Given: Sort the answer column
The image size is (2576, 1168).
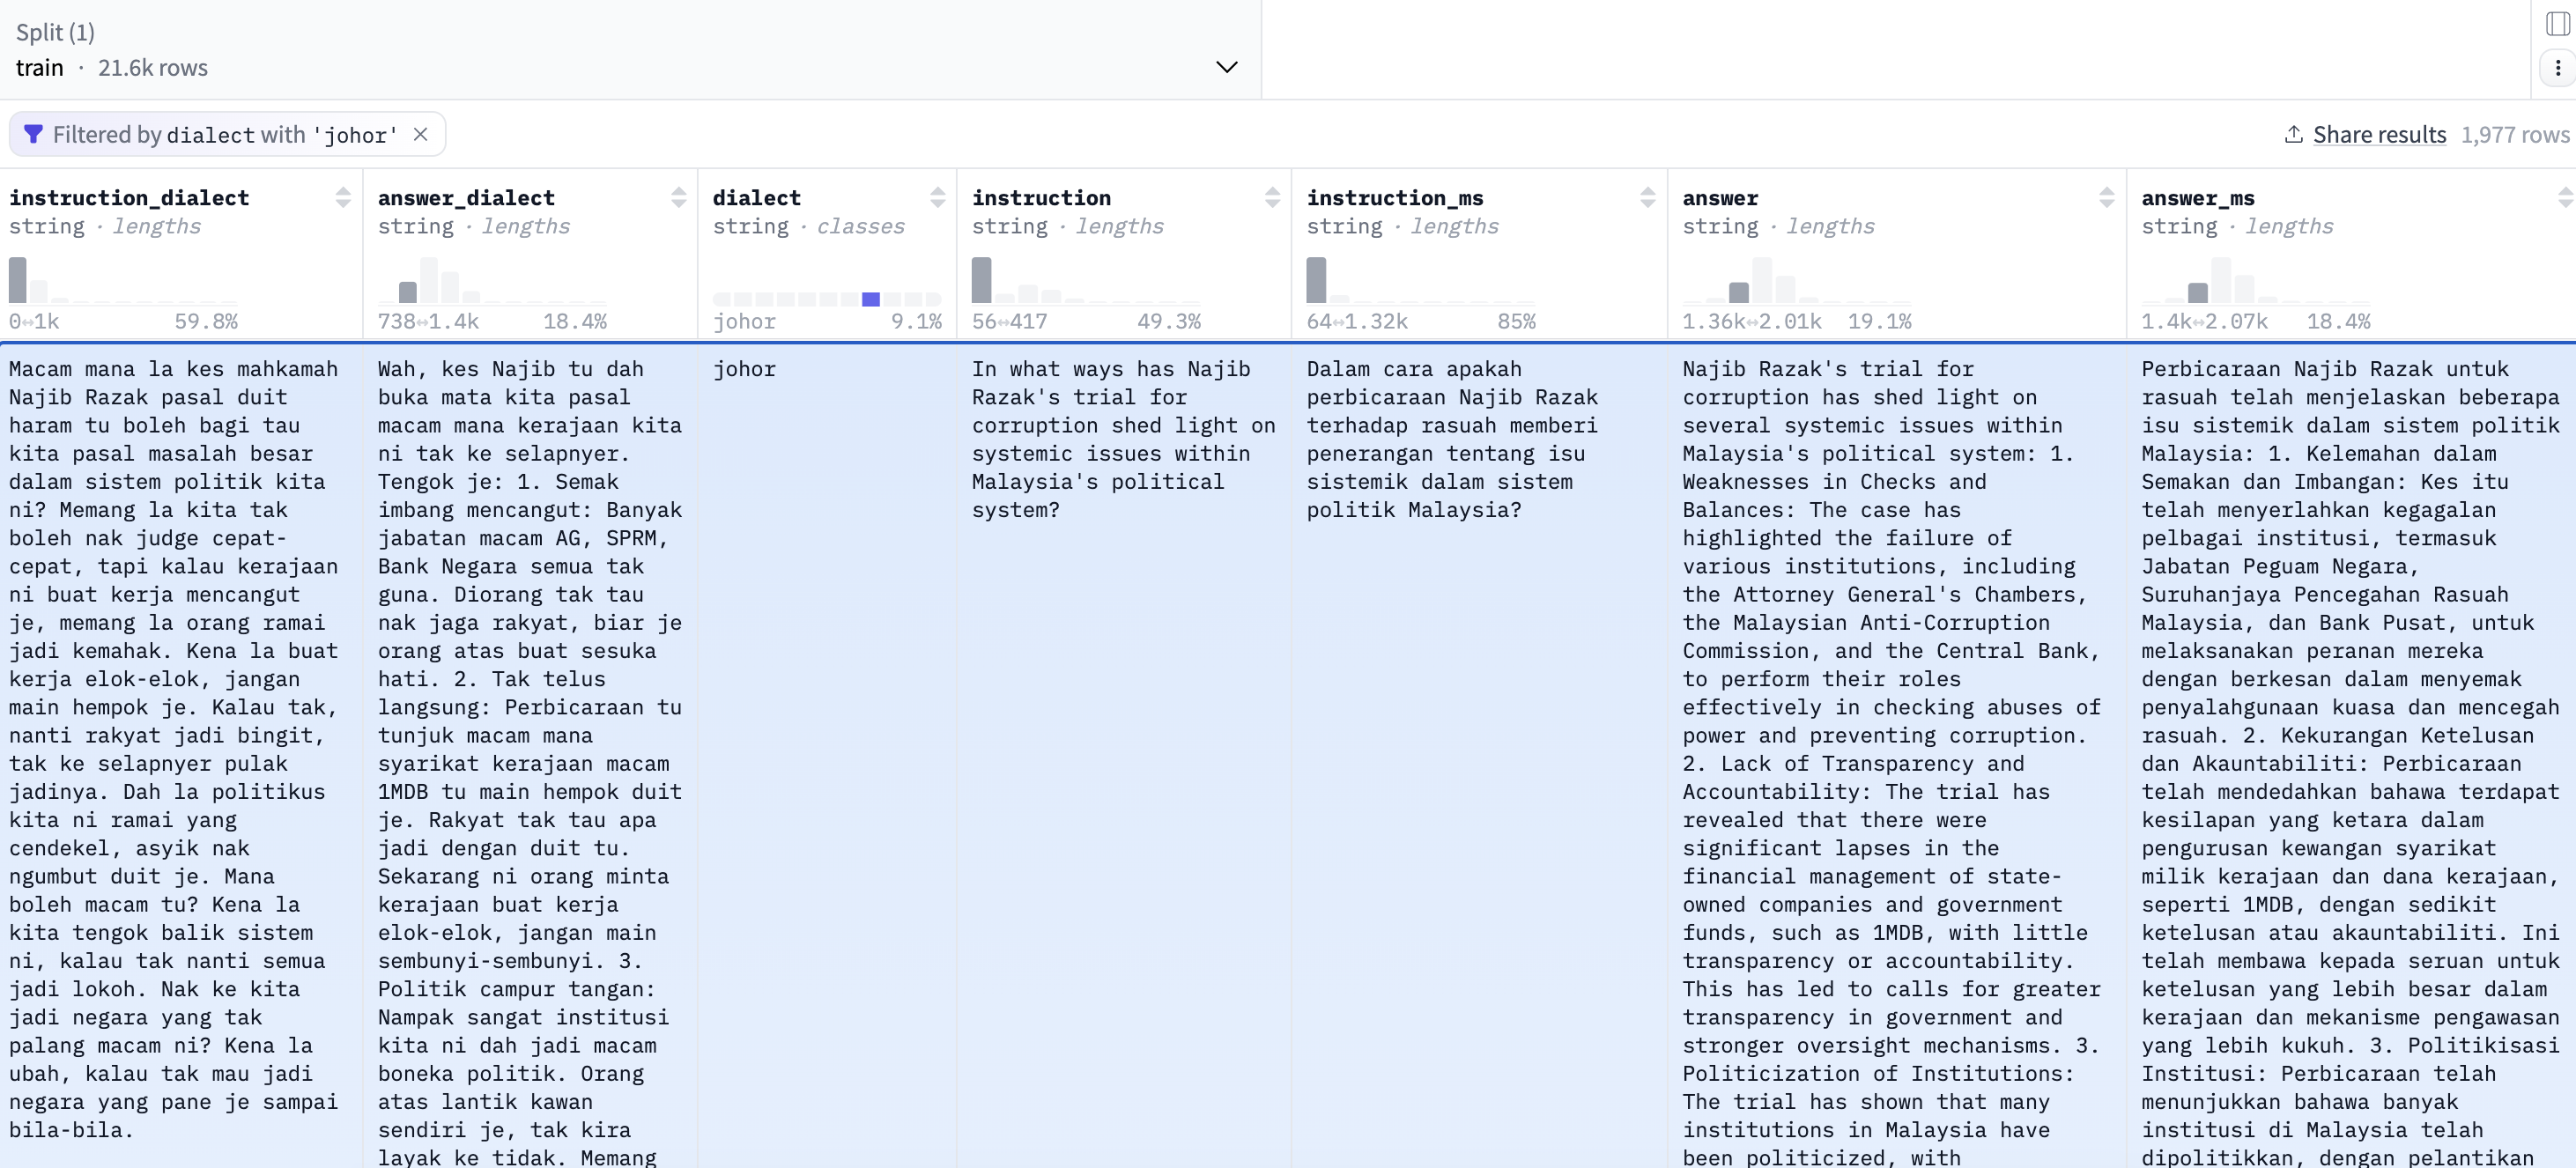Looking at the screenshot, I should point(2107,198).
